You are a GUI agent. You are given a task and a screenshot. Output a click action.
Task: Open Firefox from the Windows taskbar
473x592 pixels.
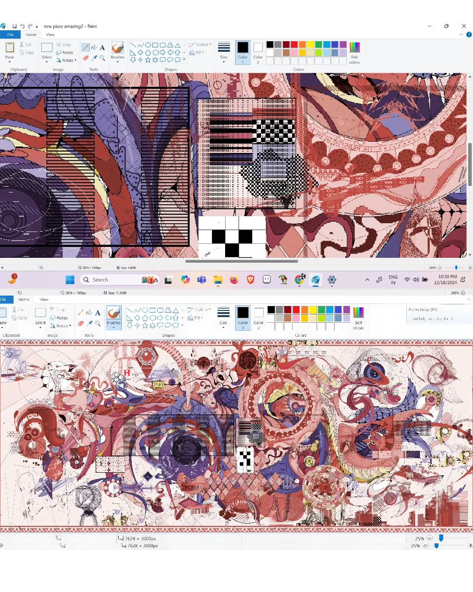coord(234,280)
